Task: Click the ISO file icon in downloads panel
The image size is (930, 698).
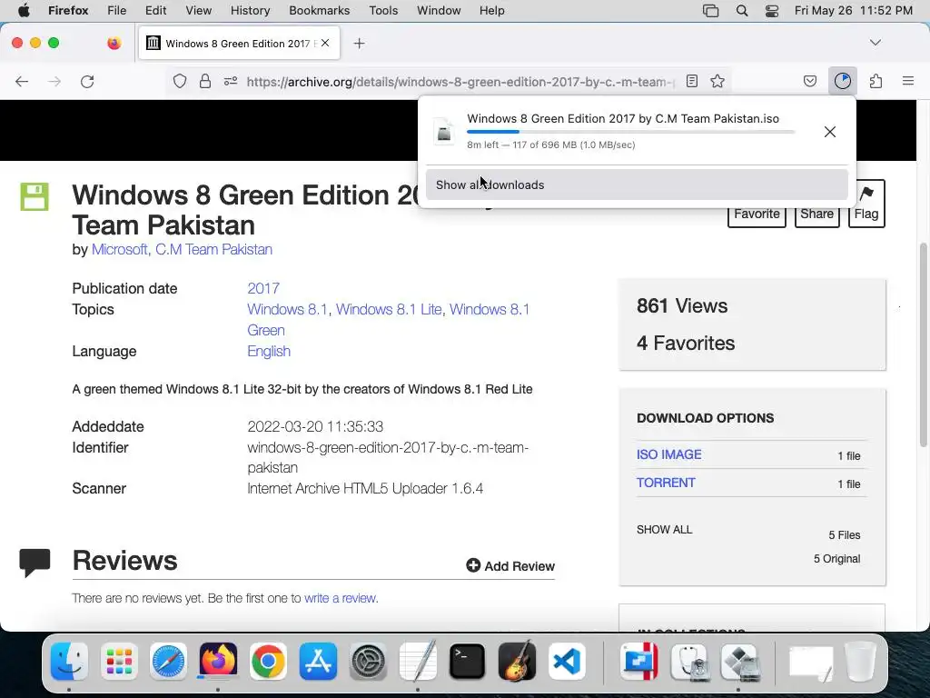Action: [x=443, y=132]
